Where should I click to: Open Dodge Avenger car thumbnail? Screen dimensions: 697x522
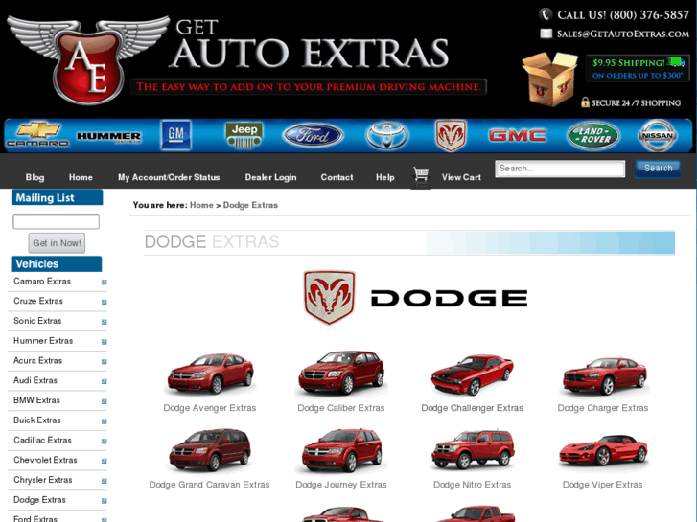tap(210, 374)
